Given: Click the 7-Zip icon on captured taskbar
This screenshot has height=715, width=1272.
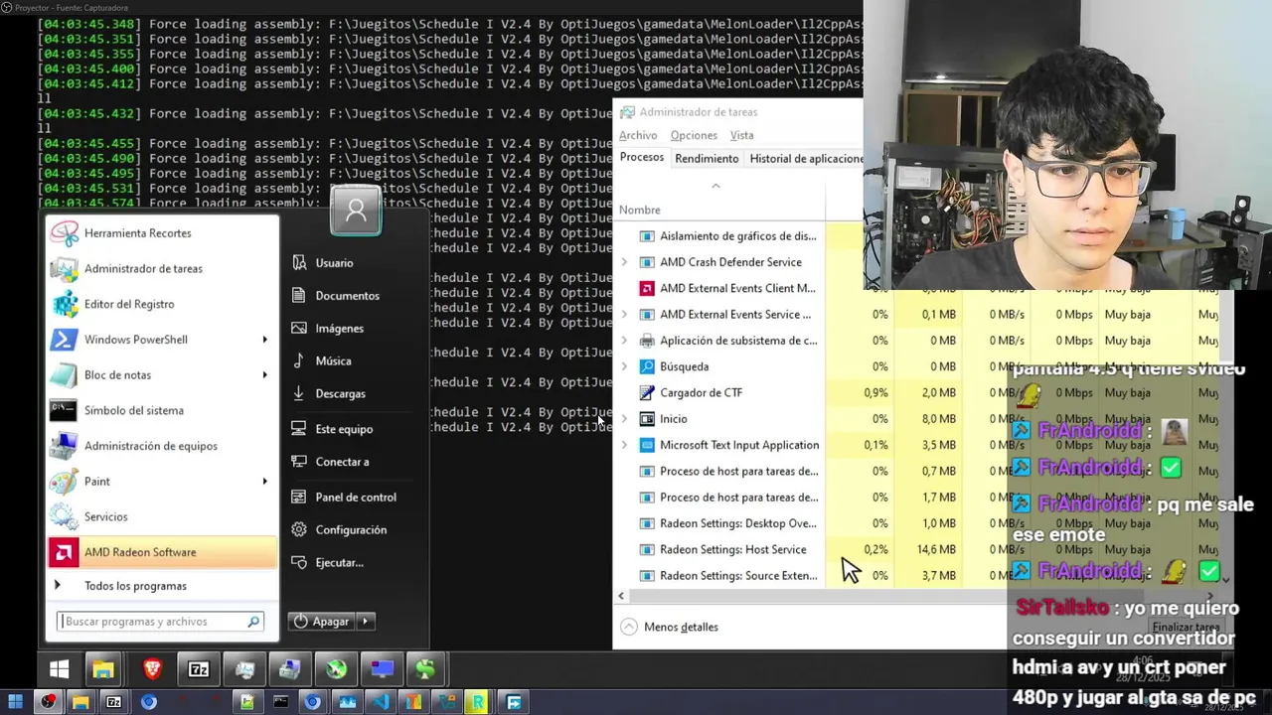Looking at the screenshot, I should tap(199, 670).
